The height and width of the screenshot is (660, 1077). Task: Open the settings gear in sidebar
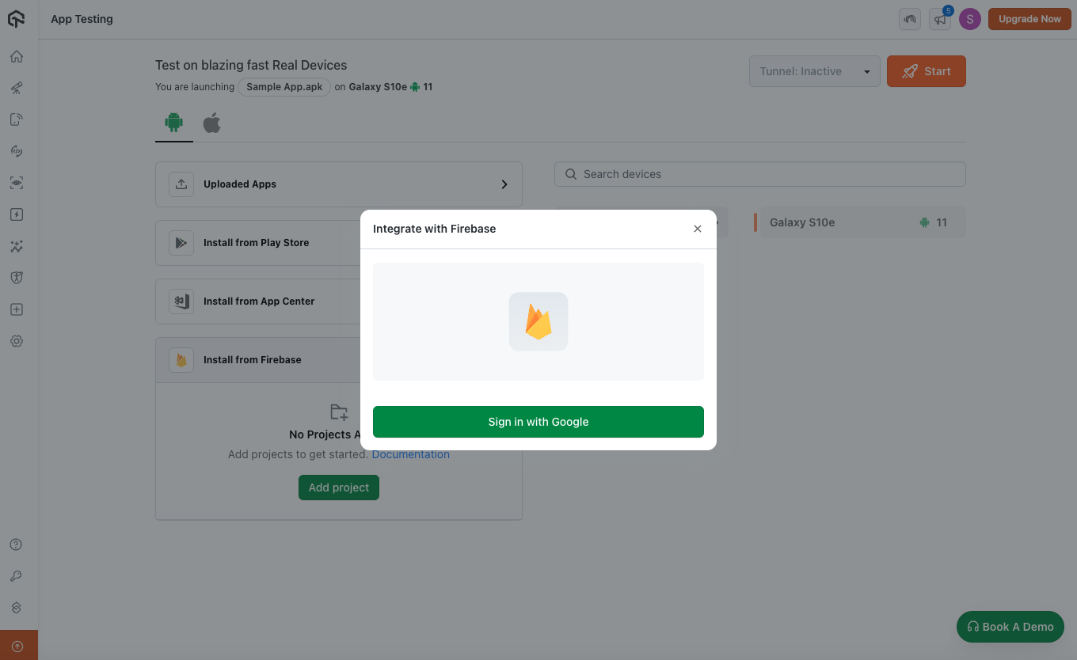(17, 341)
